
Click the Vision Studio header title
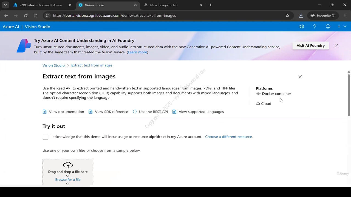click(x=38, y=27)
